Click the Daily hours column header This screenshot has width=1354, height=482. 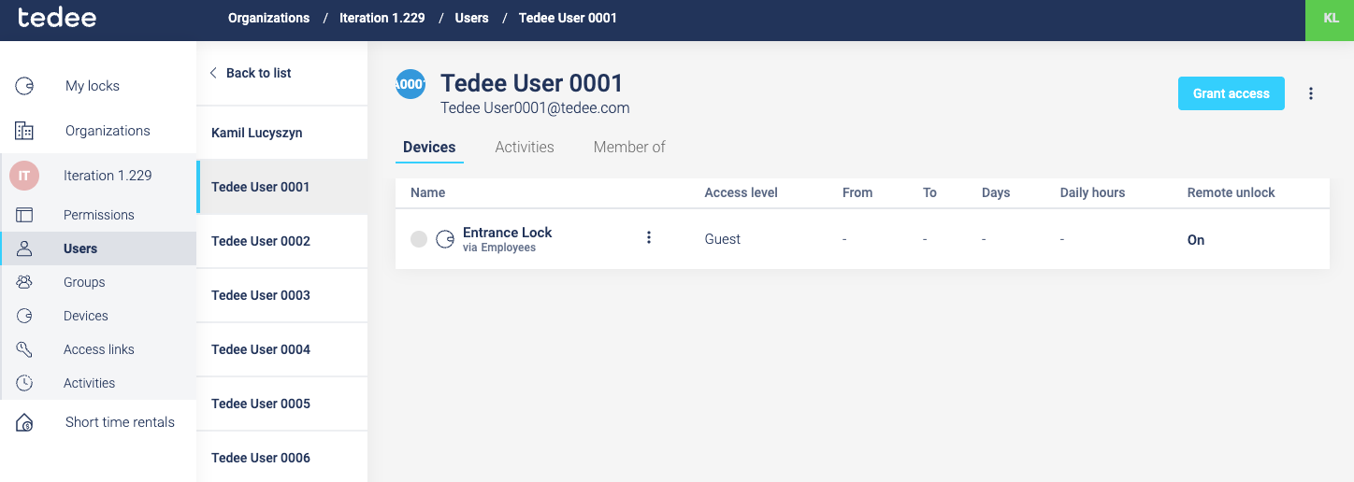pyautogui.click(x=1092, y=192)
